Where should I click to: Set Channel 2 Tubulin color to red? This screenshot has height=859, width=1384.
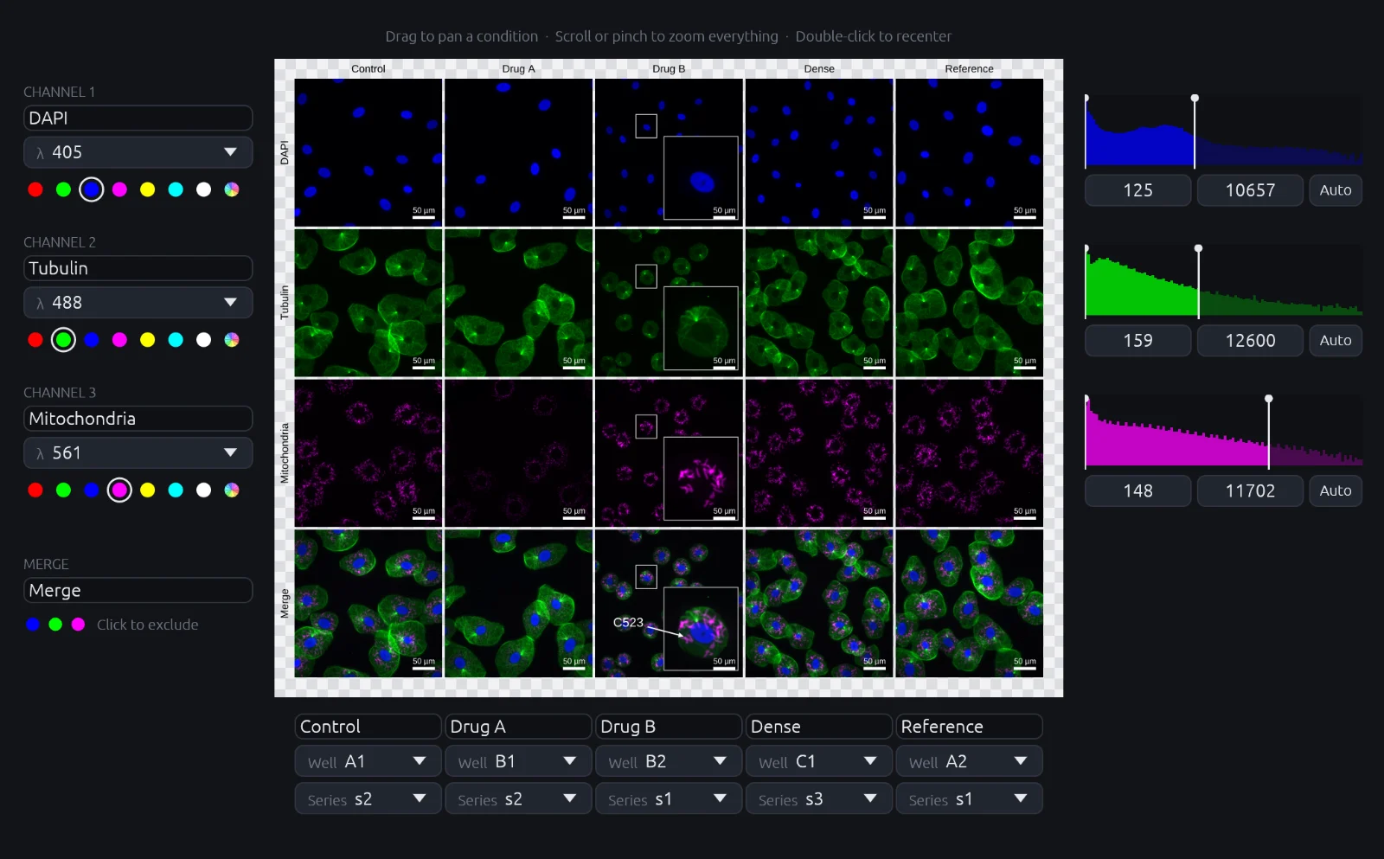click(35, 340)
